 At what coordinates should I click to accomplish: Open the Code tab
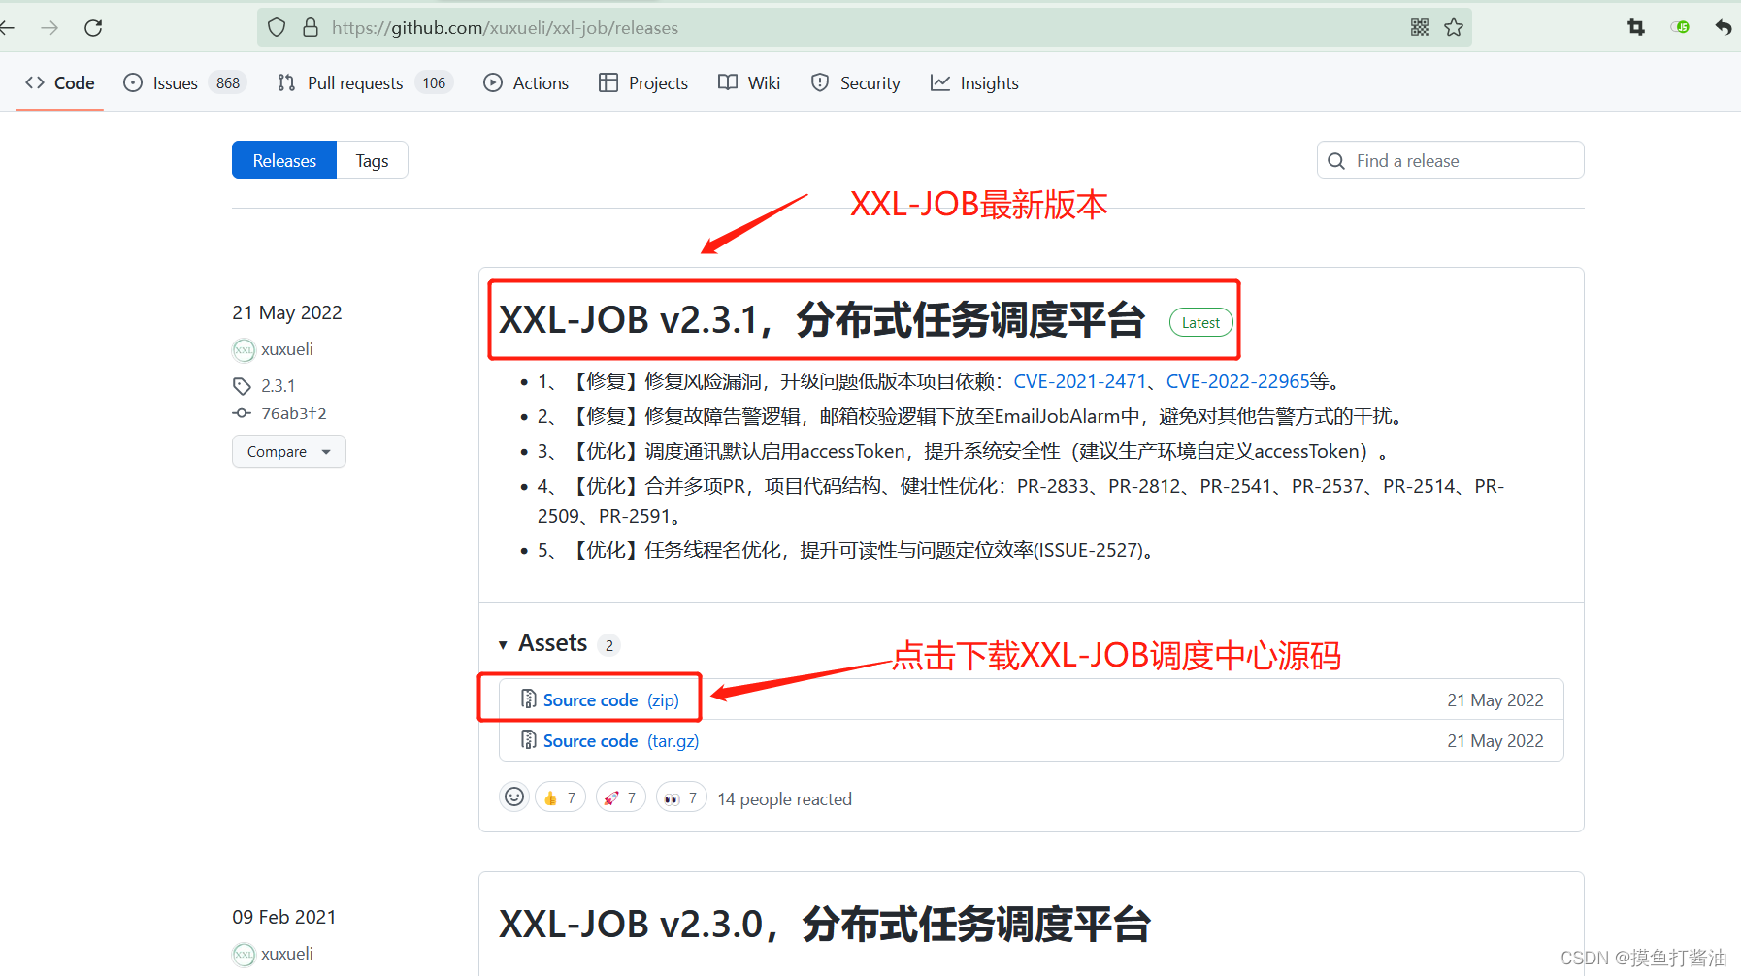(x=60, y=83)
